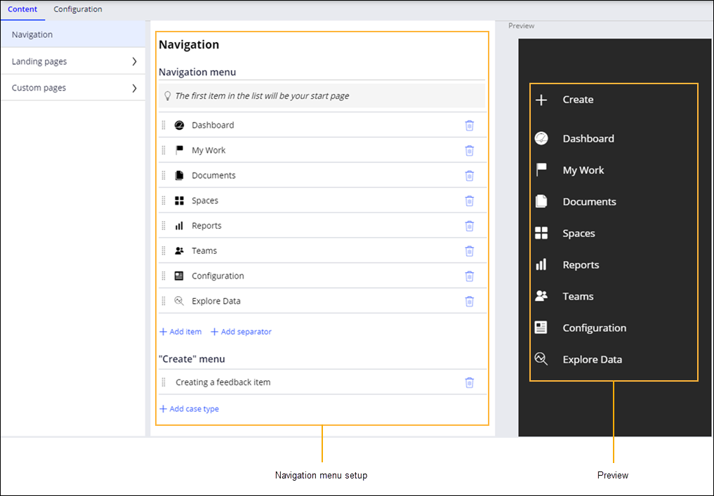
Task: Click the Add separator link
Action: pyautogui.click(x=241, y=332)
